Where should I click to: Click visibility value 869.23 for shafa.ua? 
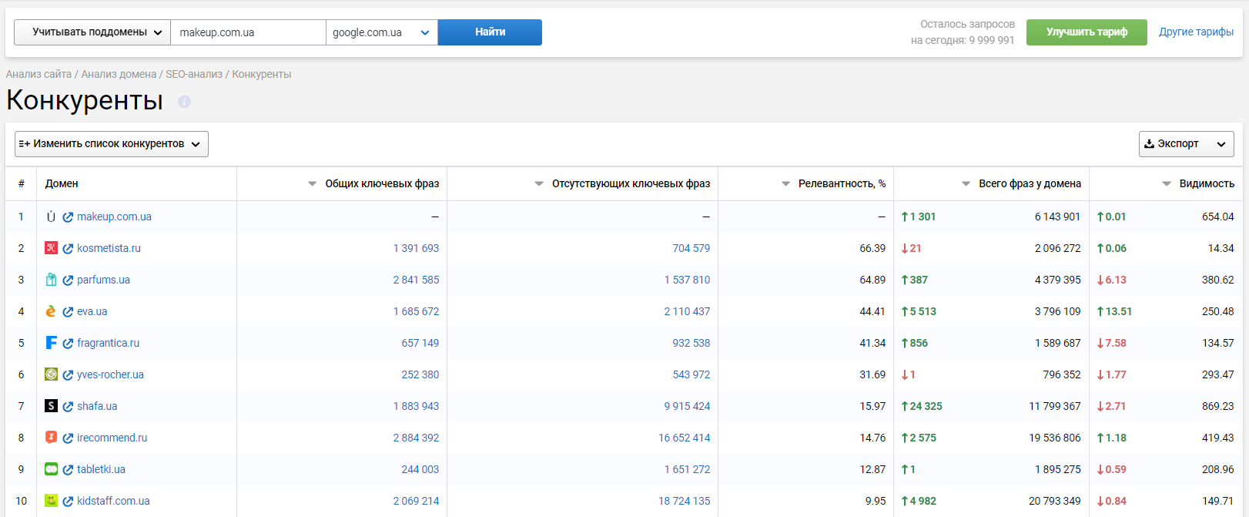pyautogui.click(x=1217, y=406)
